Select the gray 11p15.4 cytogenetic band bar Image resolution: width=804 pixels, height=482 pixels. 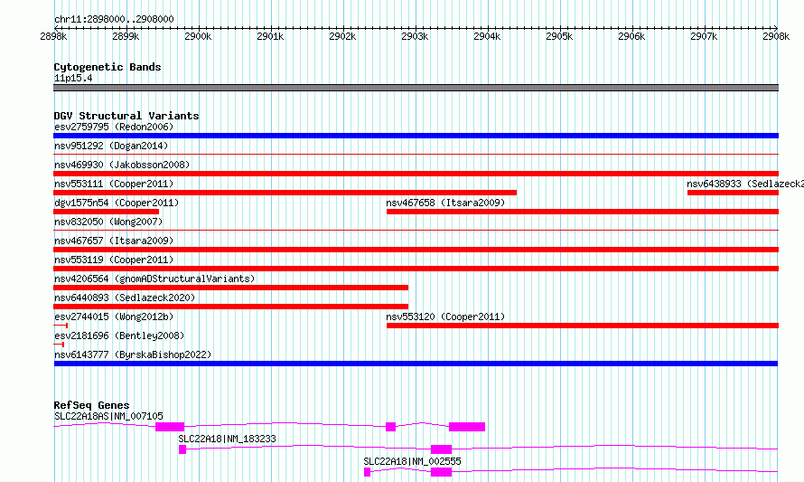416,88
